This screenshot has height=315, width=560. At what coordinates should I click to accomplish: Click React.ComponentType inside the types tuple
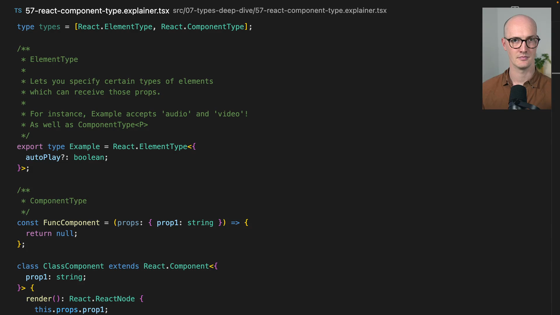coord(202,27)
